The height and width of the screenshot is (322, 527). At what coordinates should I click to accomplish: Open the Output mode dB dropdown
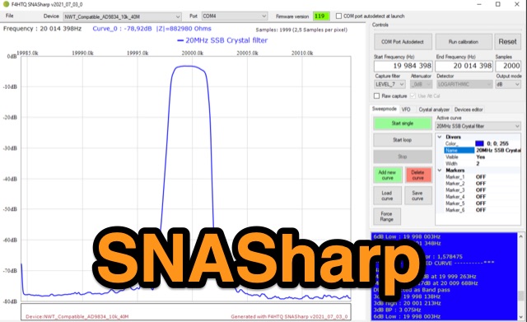click(x=509, y=84)
